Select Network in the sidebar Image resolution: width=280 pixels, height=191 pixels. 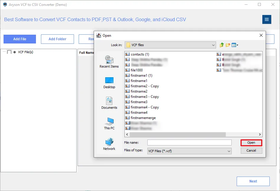click(109, 144)
